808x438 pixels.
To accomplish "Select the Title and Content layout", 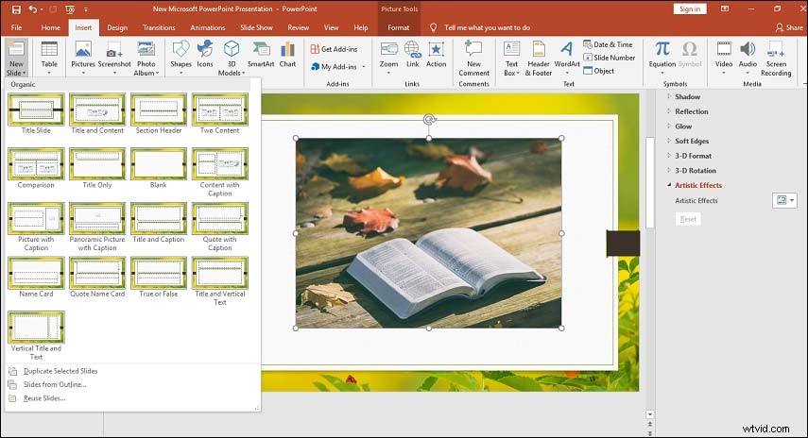I will [97, 113].
